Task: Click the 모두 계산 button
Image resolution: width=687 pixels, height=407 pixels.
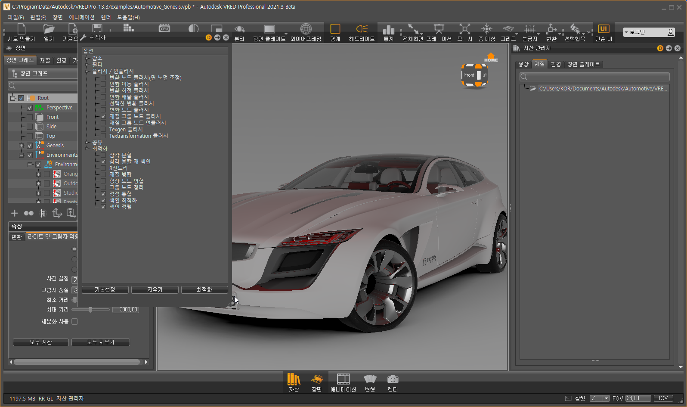Action: [x=41, y=342]
